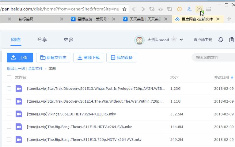Image resolution: width=235 pixels, height=147 pixels.
Task: Open the 更多 section
Action: click(69, 40)
